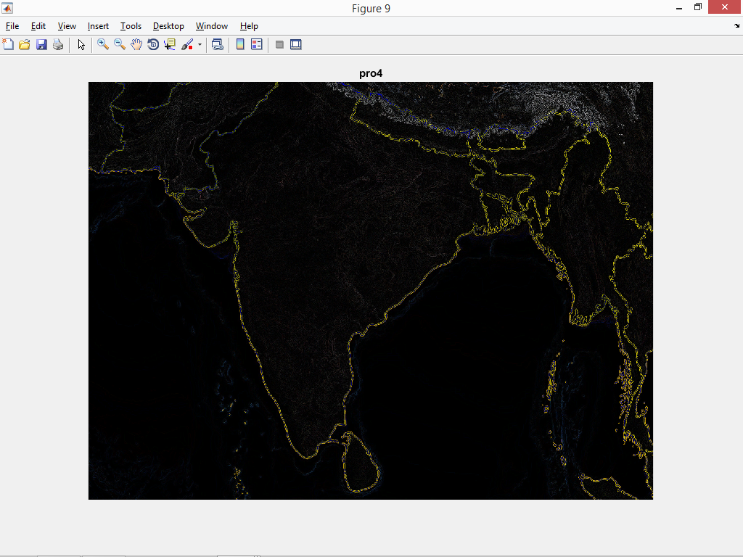Show Plot Tools and Dock Figure
Viewport: 743px width, 557px height.
coord(296,44)
